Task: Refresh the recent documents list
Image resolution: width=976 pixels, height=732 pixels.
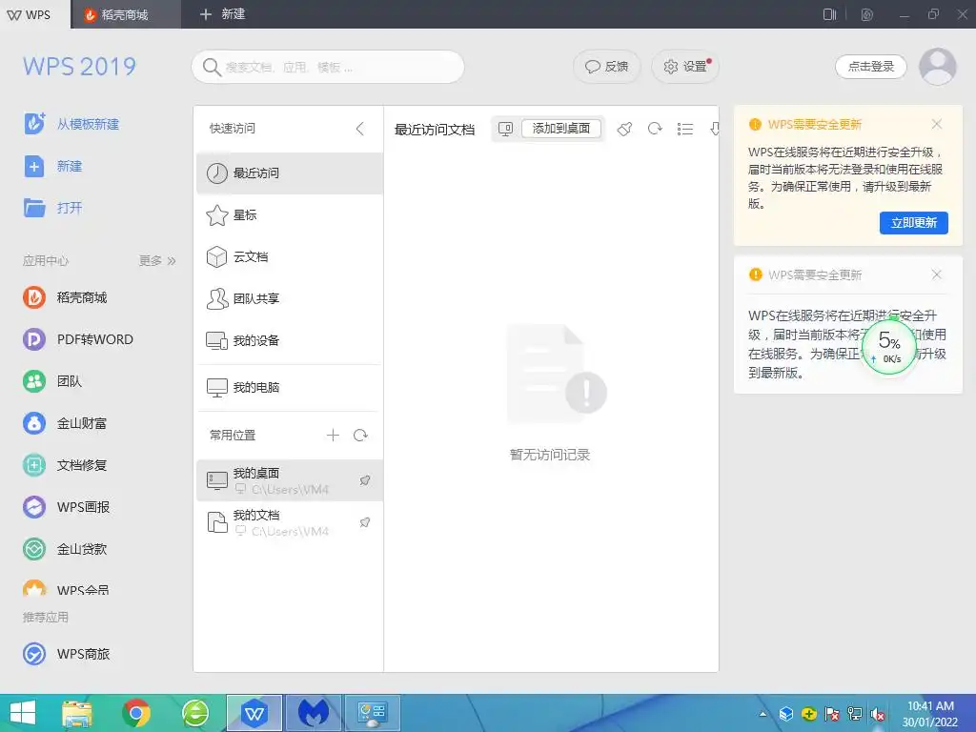Action: pos(655,129)
